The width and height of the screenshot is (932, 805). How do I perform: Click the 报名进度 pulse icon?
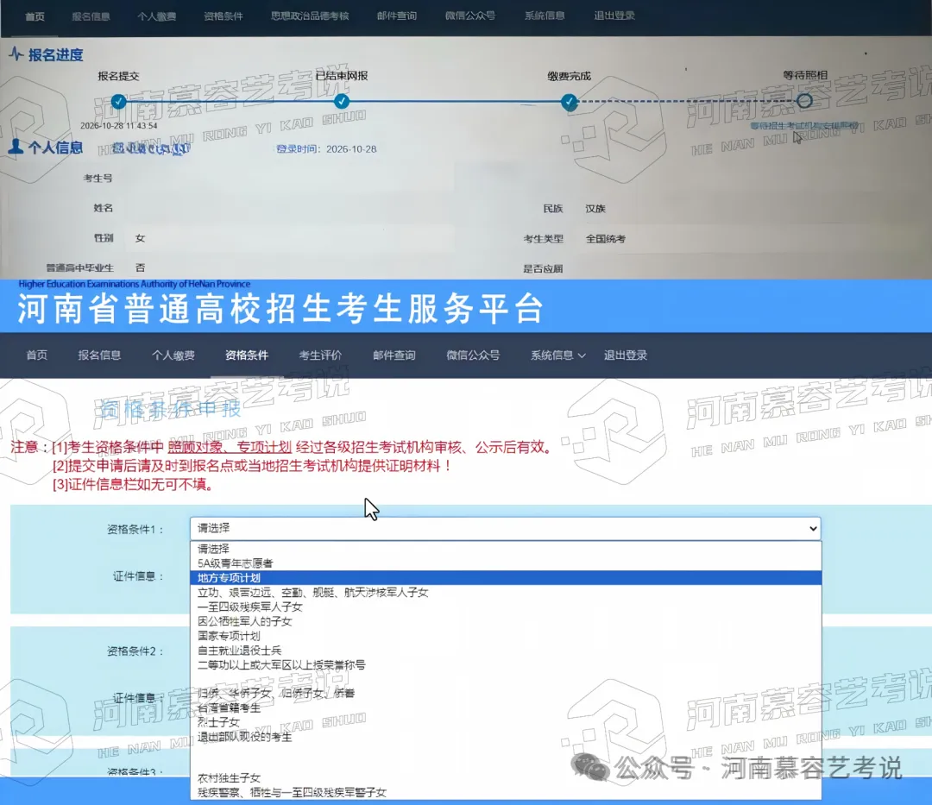pyautogui.click(x=16, y=54)
